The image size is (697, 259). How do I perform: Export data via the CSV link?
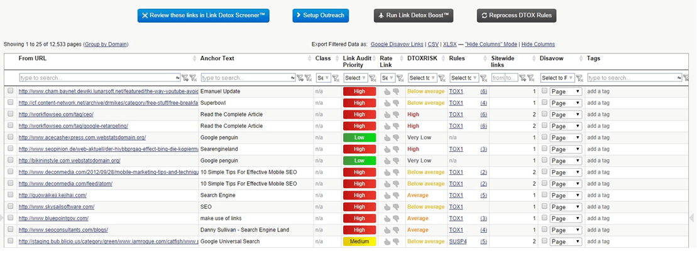click(432, 45)
